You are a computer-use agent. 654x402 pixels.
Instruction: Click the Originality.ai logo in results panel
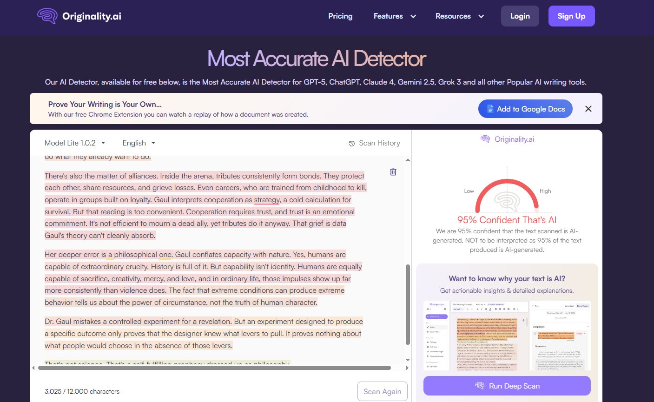click(x=507, y=139)
